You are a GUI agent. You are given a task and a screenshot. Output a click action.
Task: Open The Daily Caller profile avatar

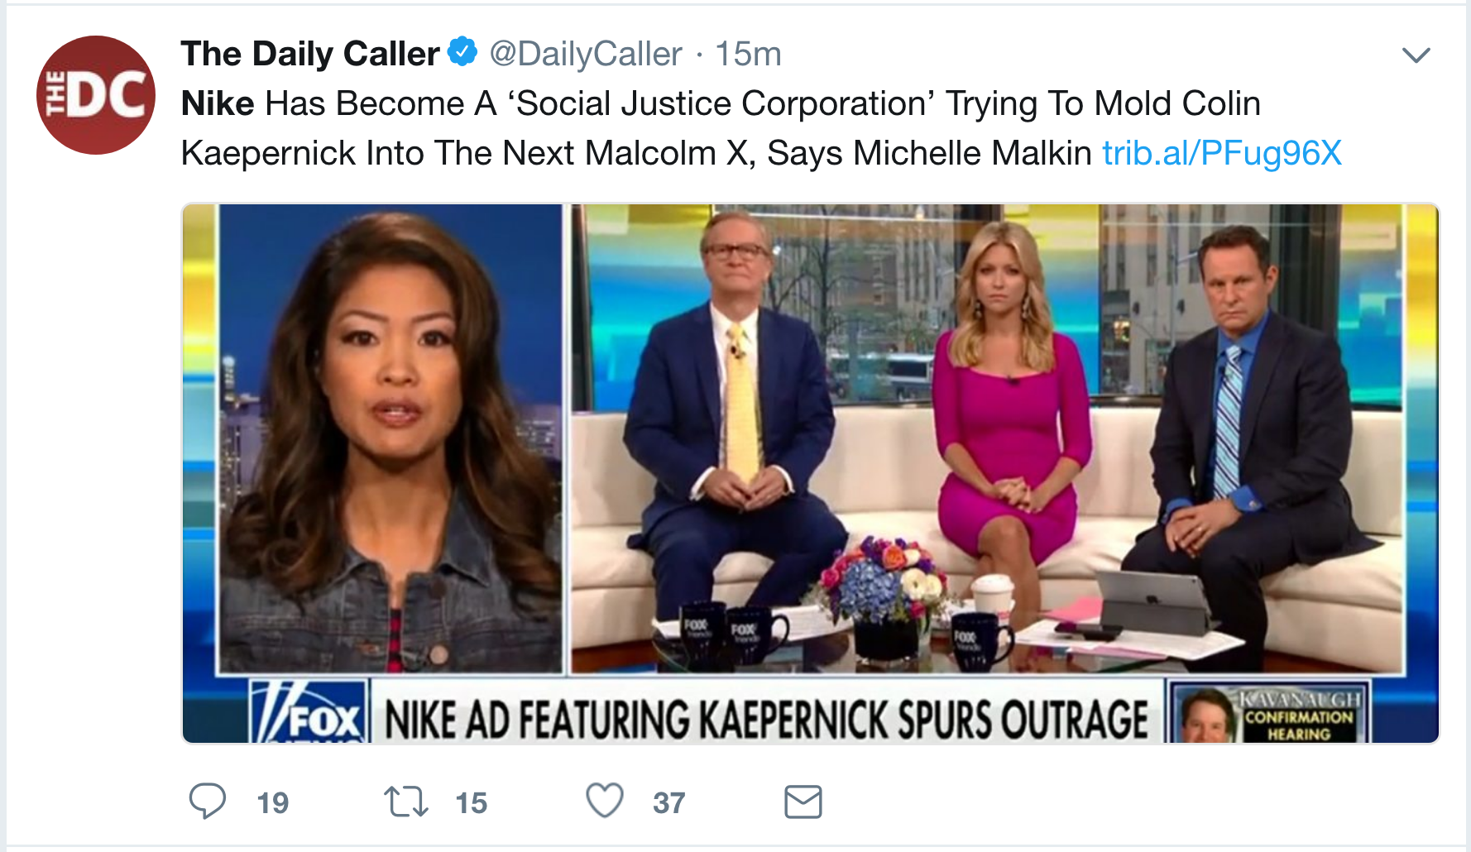pyautogui.click(x=96, y=95)
